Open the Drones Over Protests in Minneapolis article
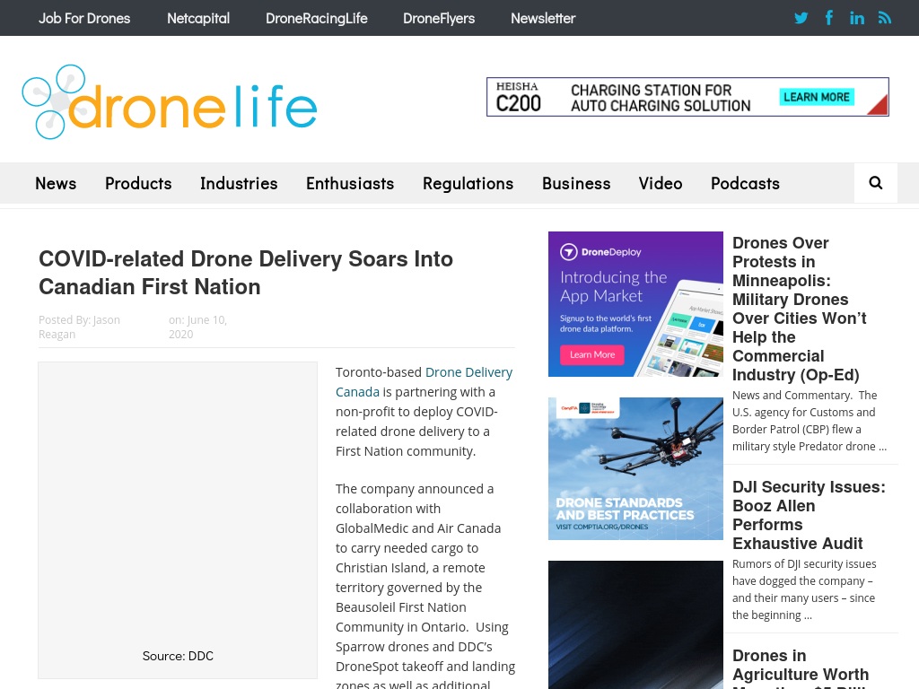 pyautogui.click(x=800, y=309)
